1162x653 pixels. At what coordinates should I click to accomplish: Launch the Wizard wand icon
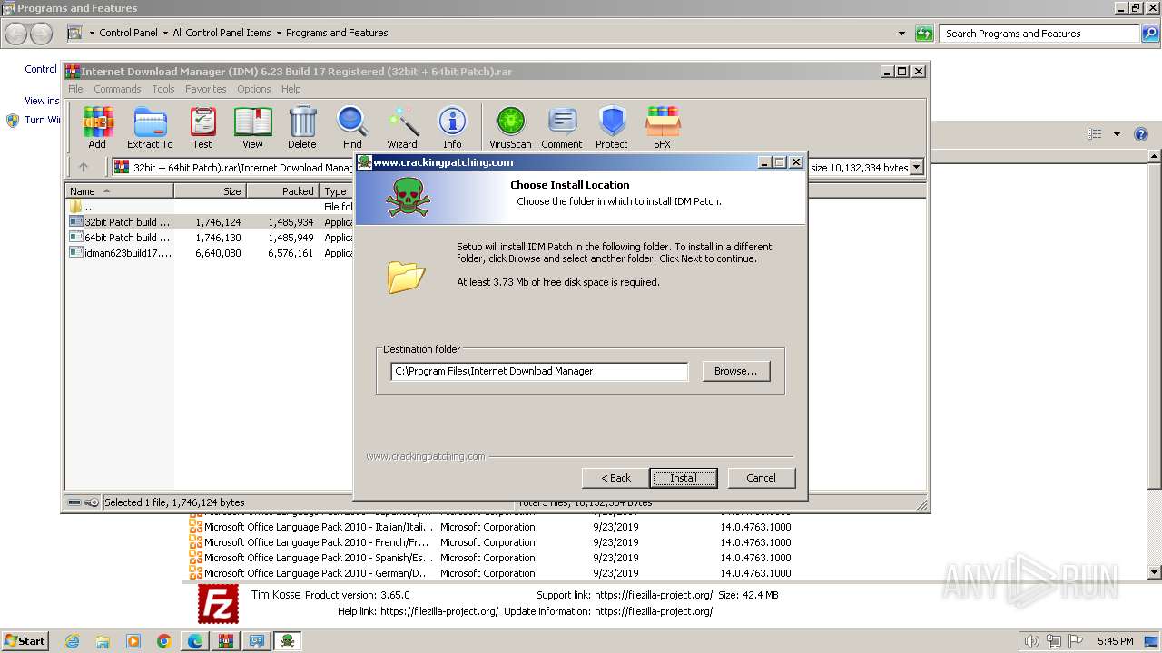[402, 127]
